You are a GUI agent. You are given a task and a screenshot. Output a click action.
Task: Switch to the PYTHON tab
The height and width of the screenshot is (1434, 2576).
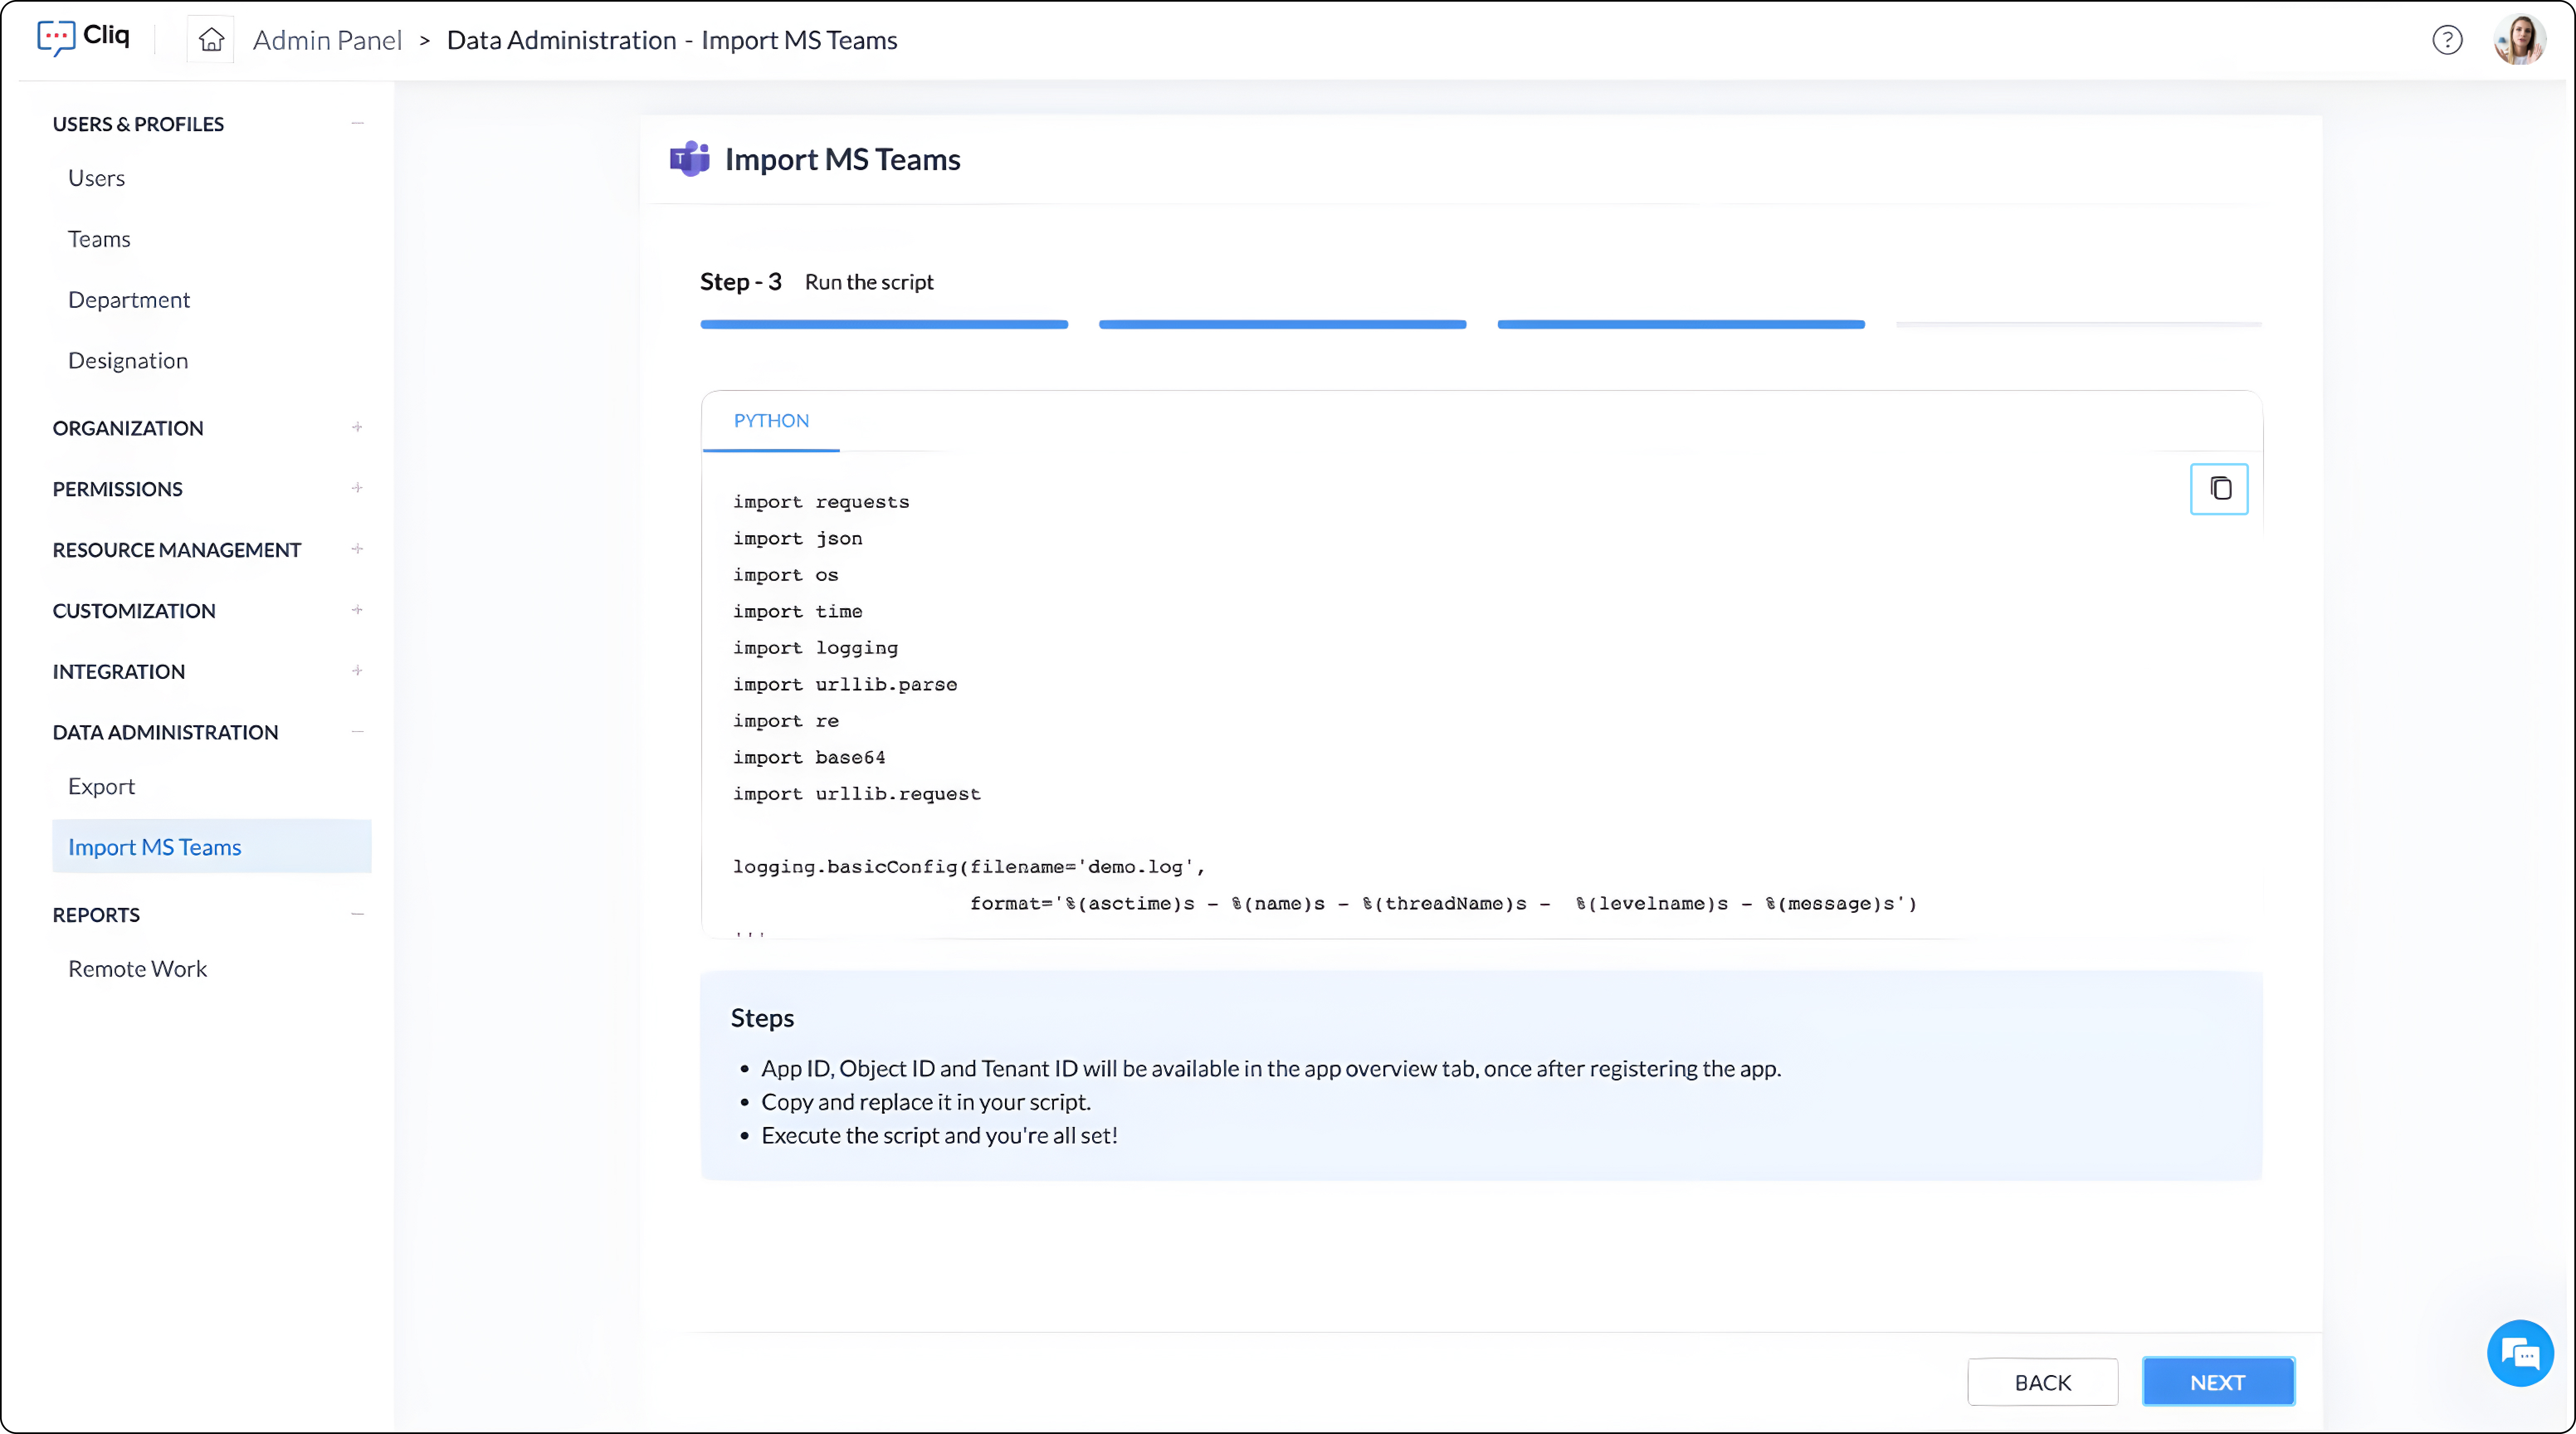tap(771, 421)
